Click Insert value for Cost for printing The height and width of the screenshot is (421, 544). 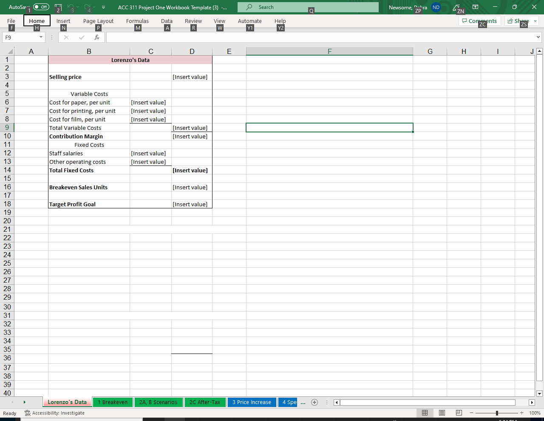(x=150, y=111)
